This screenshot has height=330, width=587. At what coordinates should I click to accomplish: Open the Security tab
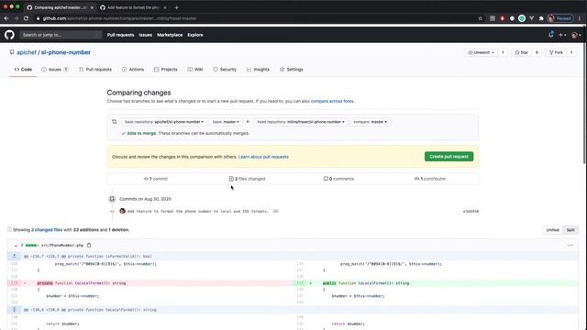coord(225,70)
